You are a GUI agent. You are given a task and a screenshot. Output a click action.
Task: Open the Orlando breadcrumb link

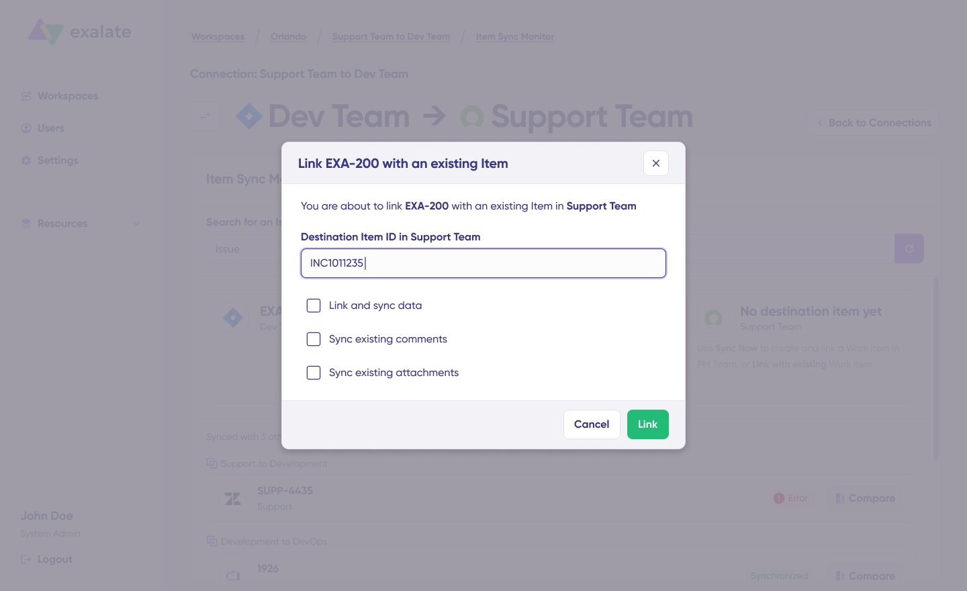(288, 36)
